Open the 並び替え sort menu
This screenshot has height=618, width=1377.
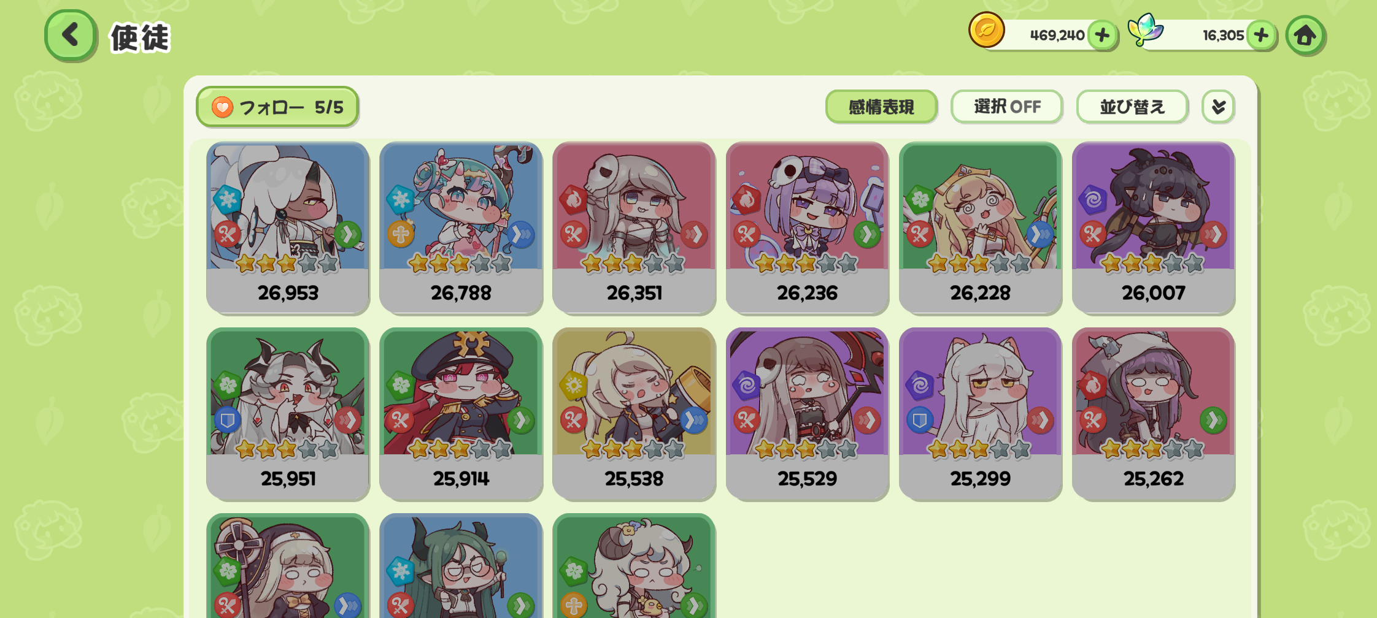[x=1132, y=107]
